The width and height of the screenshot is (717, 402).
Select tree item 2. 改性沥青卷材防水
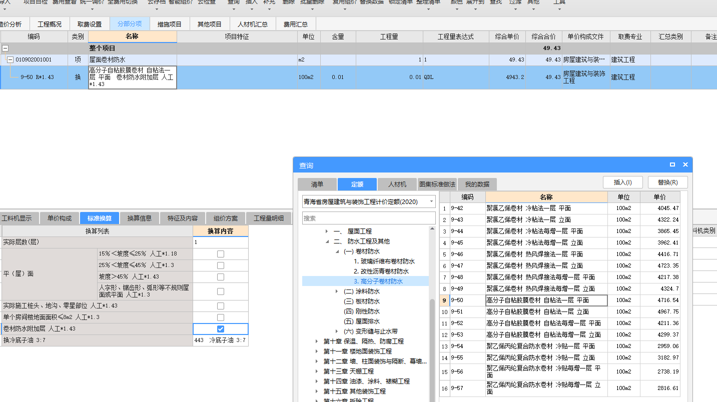pyautogui.click(x=381, y=271)
